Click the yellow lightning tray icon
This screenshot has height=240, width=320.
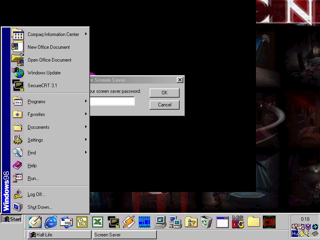(302, 234)
